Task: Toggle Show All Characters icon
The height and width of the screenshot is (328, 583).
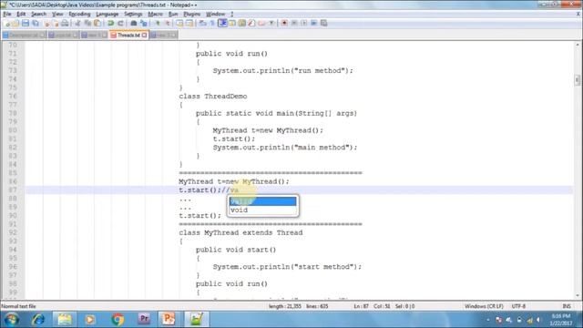Action: click(x=212, y=23)
